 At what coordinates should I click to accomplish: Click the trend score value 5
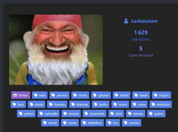click(141, 48)
